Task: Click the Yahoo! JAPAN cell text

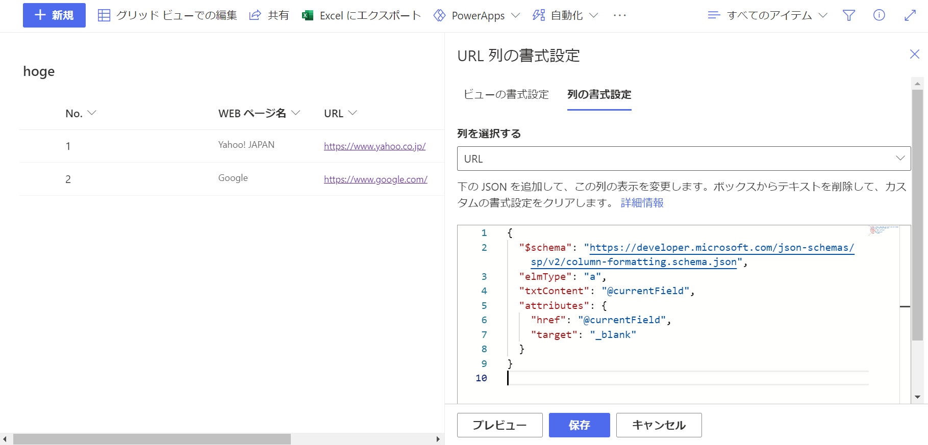Action: point(246,145)
